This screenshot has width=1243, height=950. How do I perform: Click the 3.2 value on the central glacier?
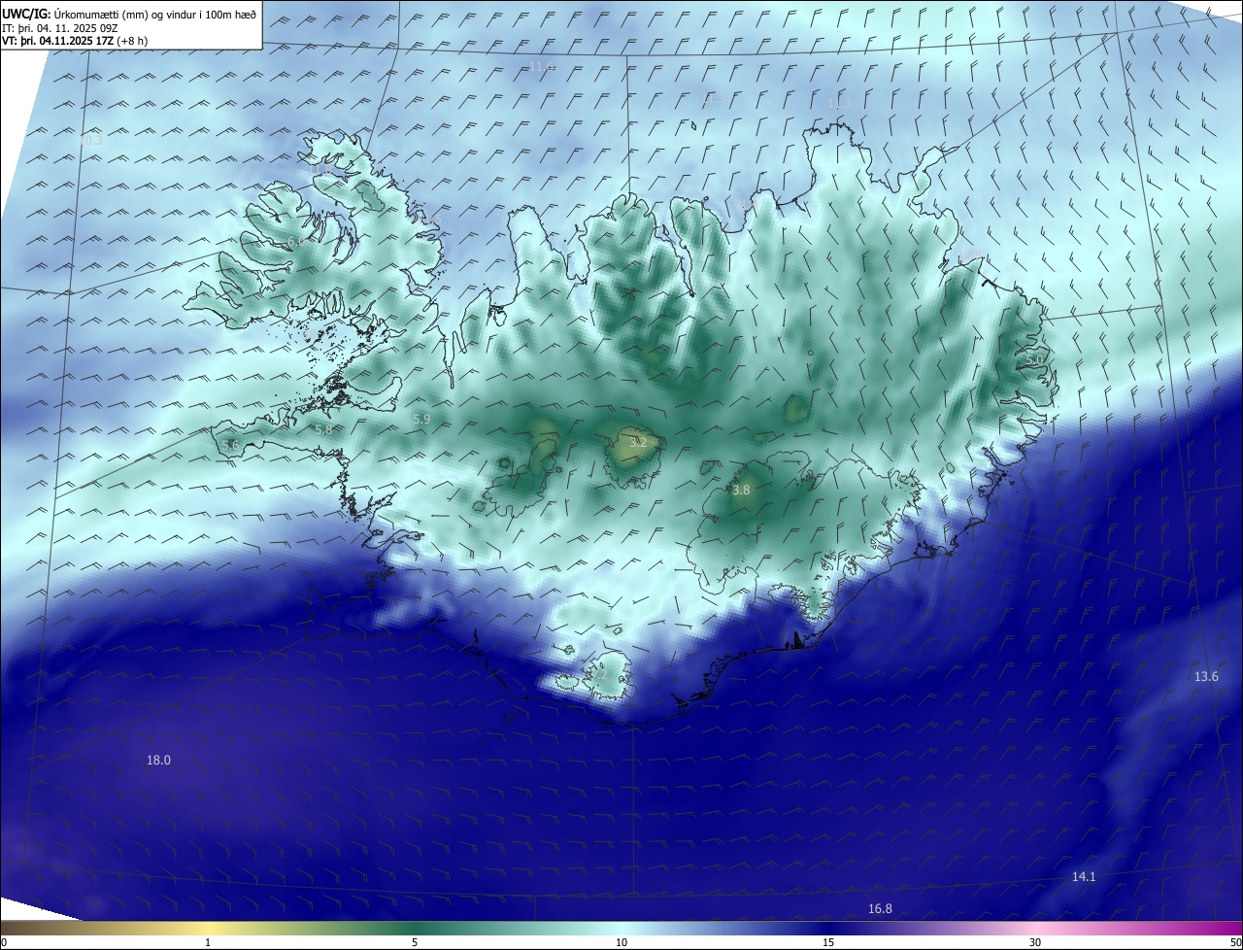638,442
